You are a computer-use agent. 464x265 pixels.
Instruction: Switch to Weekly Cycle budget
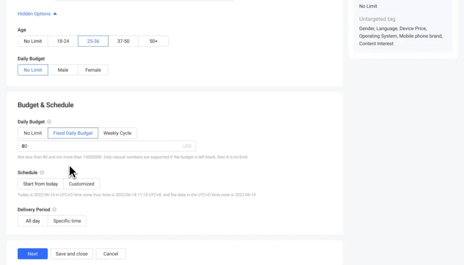pos(117,133)
